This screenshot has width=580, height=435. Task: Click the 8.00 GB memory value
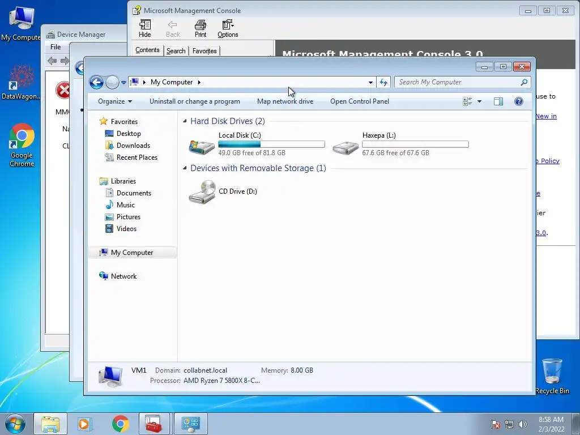tap(302, 370)
